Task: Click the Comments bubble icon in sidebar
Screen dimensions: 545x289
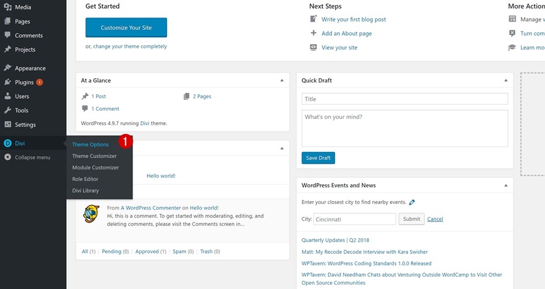Action: pos(7,35)
